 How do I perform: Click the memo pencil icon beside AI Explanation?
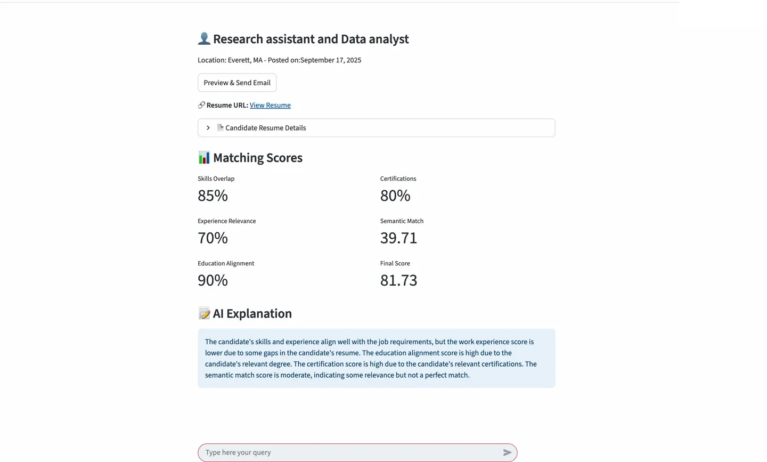click(204, 313)
